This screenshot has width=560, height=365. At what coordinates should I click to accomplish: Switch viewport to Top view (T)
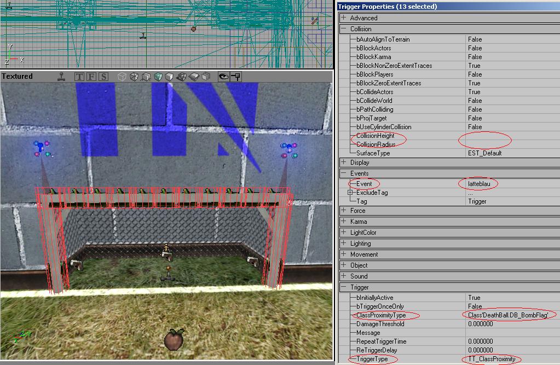(80, 77)
